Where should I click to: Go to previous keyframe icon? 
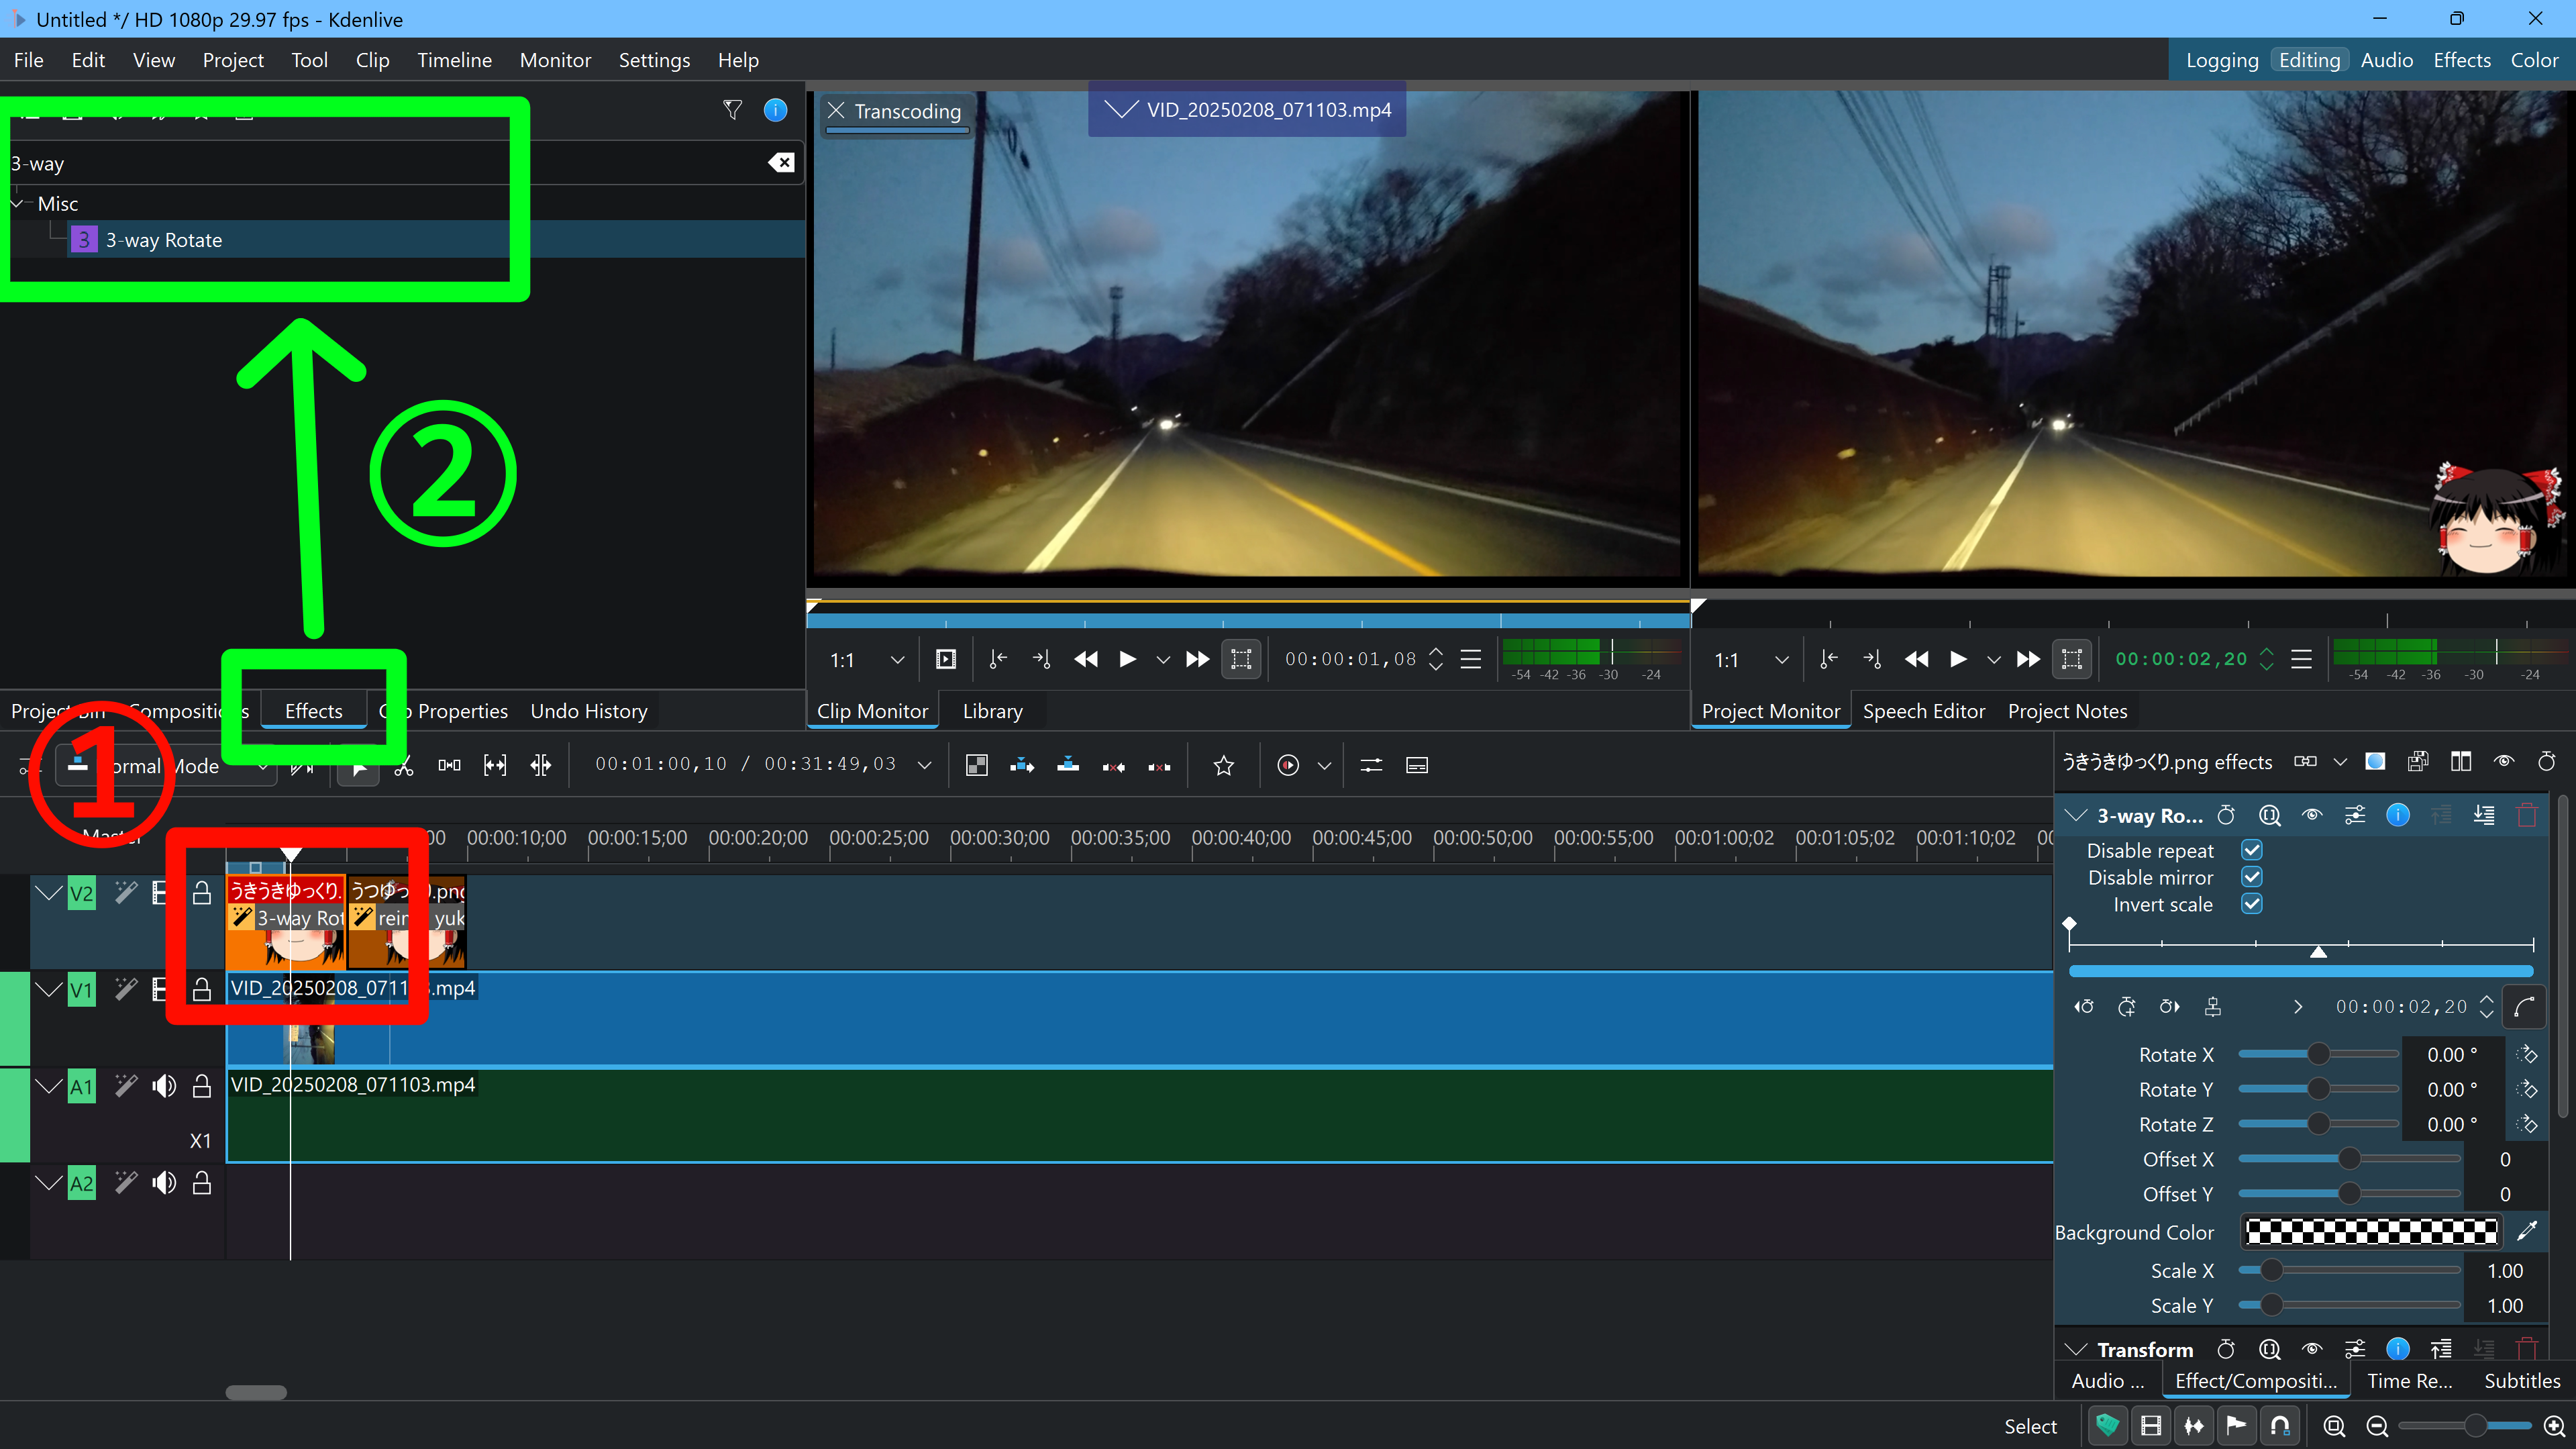2084,1007
